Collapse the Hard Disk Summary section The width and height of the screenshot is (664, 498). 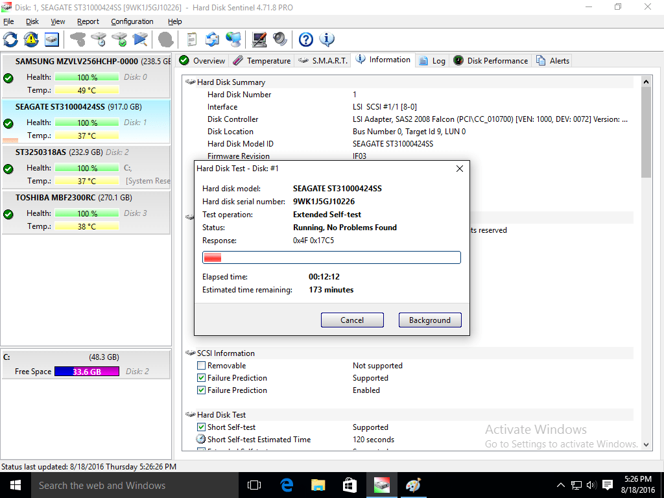pyautogui.click(x=190, y=82)
